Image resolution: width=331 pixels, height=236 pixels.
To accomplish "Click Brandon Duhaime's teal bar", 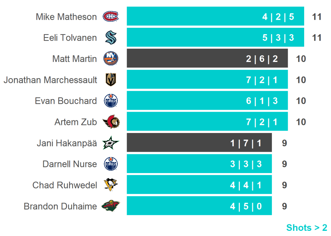I will click(199, 206).
